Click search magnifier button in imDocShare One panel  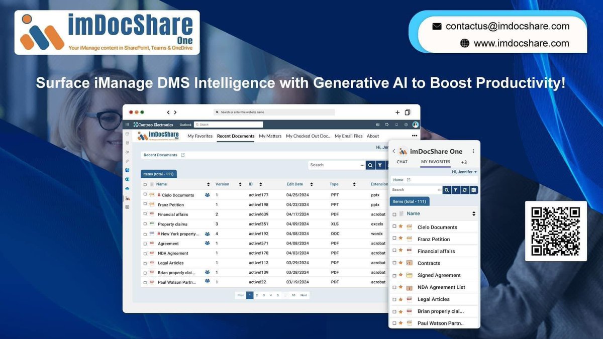point(447,190)
